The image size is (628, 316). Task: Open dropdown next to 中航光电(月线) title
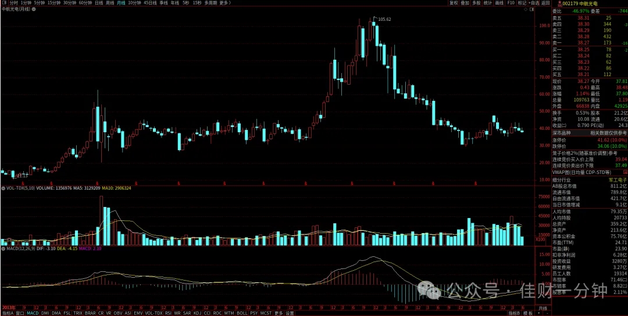[x=34, y=9]
